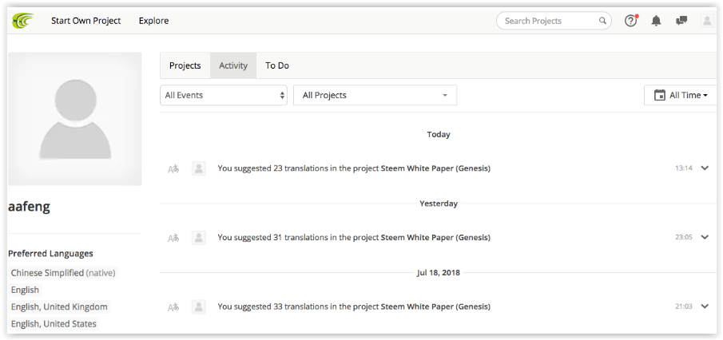The width and height of the screenshot is (723, 340).
Task: Open the All Time date filter
Action: [681, 95]
